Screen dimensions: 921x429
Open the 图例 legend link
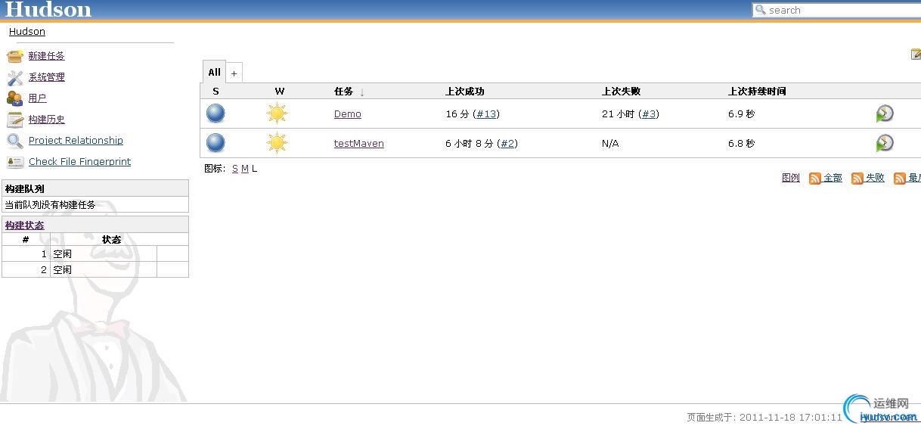tap(791, 178)
